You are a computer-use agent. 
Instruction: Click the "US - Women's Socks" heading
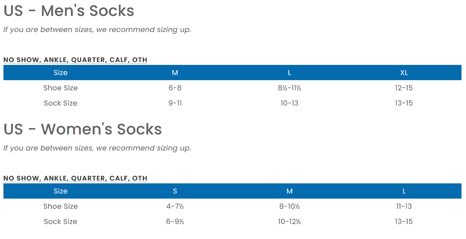pos(83,129)
